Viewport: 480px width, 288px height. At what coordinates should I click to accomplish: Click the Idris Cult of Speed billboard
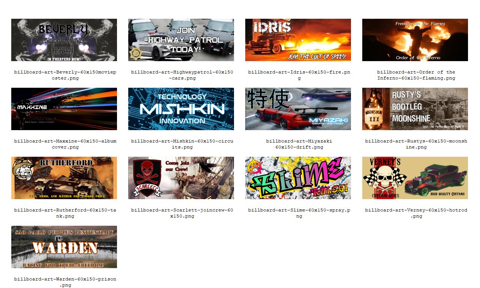tap(298, 40)
